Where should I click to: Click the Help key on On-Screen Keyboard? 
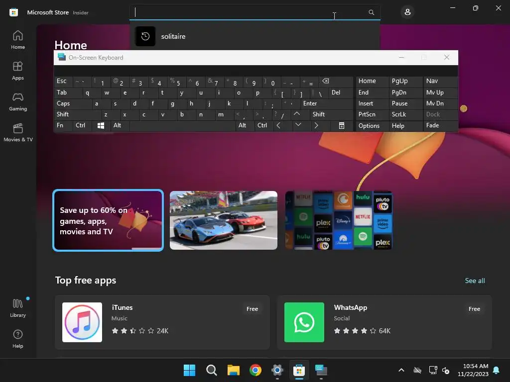405,126
